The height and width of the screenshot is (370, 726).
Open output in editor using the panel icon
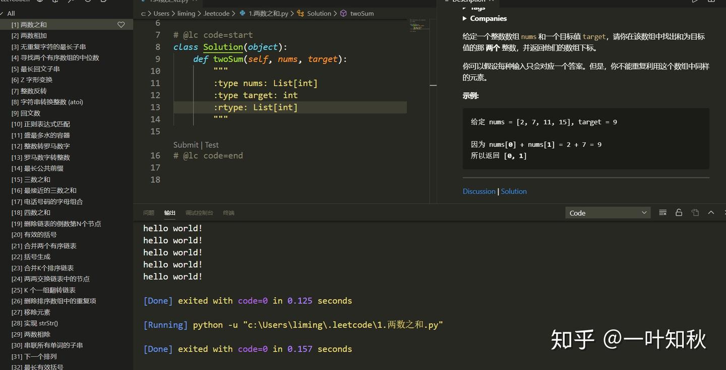695,212
